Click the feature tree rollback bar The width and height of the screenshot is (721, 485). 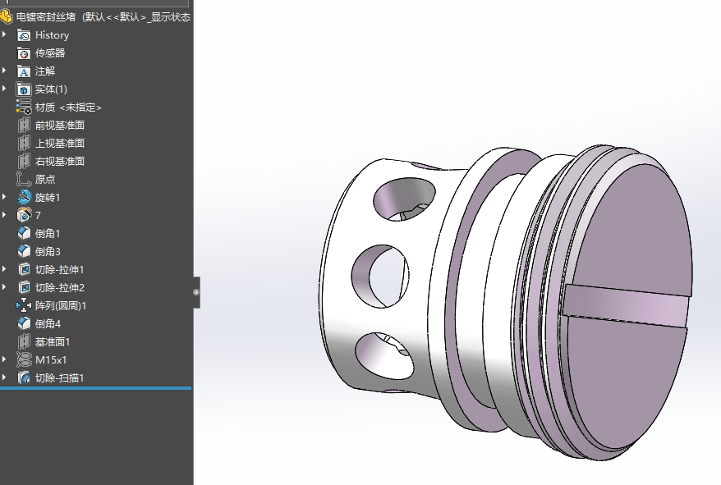click(x=95, y=388)
